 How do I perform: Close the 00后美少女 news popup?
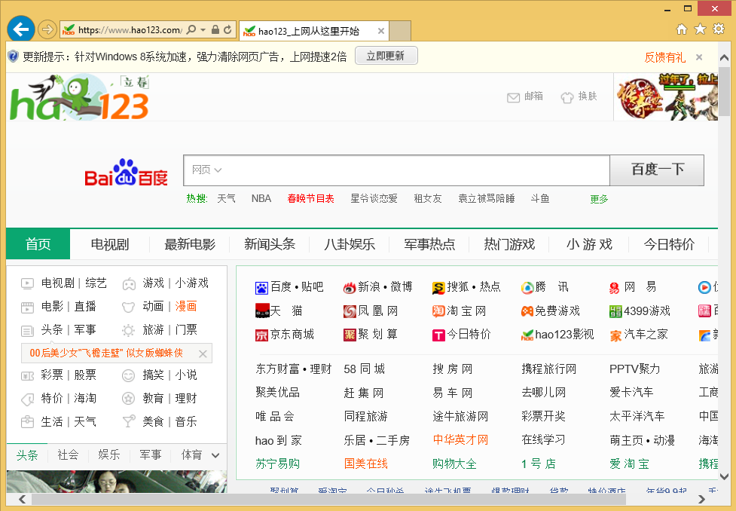tap(203, 354)
